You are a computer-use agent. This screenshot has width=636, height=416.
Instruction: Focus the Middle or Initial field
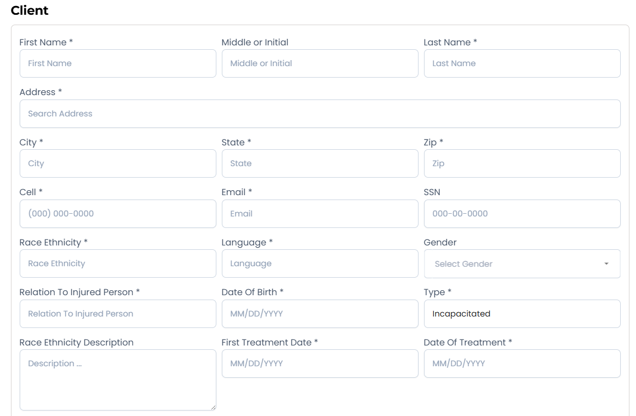click(320, 63)
